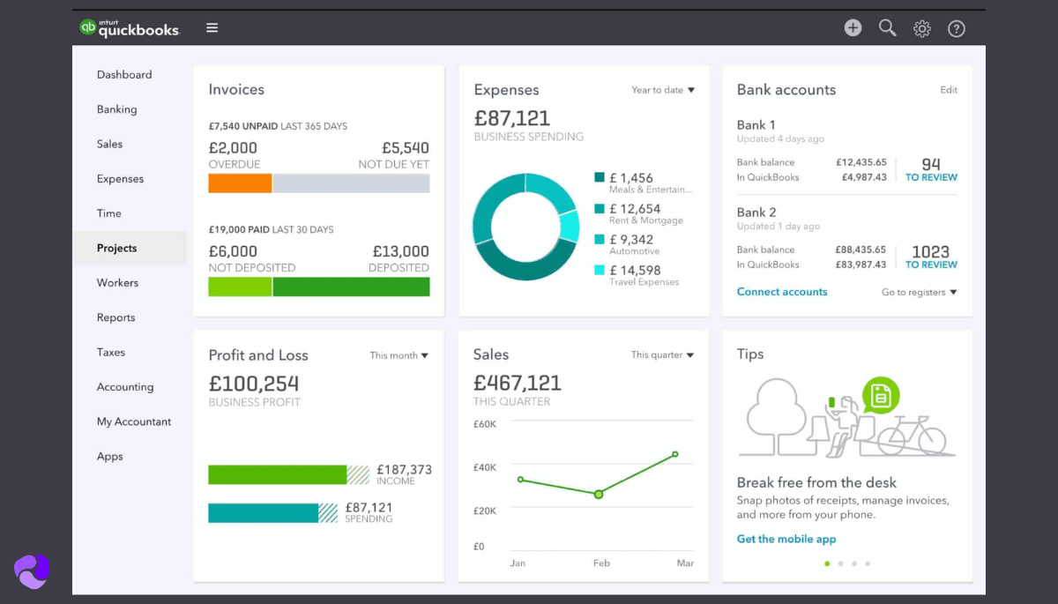Screen dimensions: 1058x604
Task: Jump to the last Tips carousel dot
Action: (x=868, y=563)
